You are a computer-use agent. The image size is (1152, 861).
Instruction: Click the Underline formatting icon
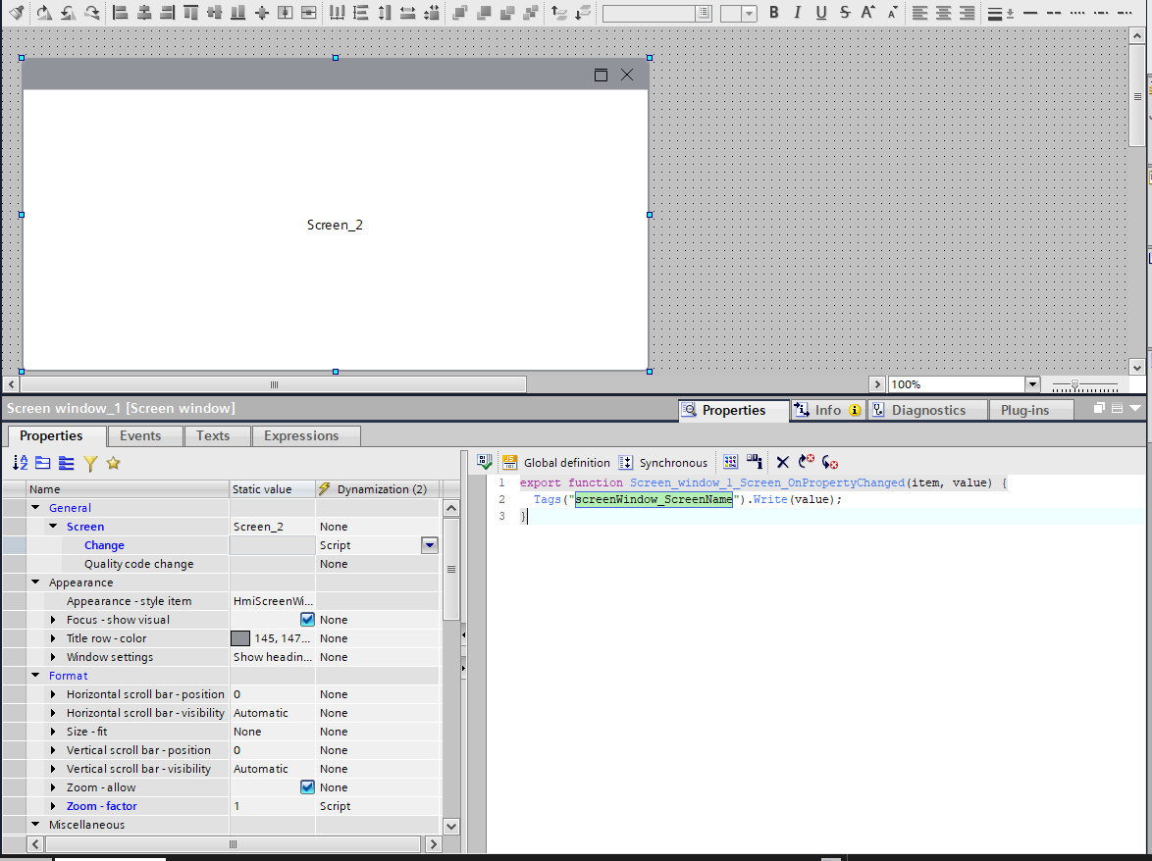820,13
